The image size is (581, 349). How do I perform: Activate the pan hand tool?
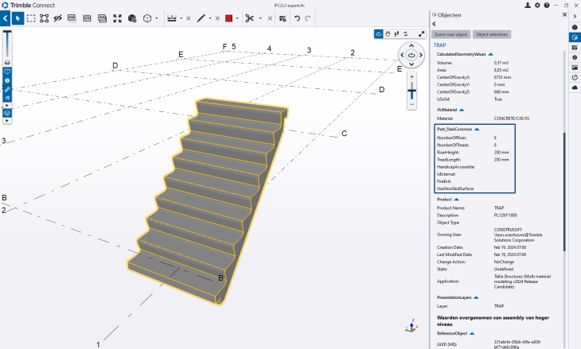coord(389,34)
